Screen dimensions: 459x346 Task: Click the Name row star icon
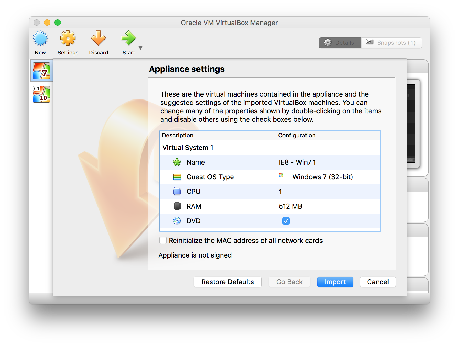(x=177, y=162)
